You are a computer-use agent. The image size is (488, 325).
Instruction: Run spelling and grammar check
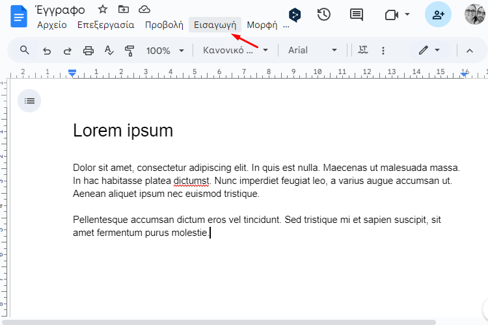(x=109, y=51)
